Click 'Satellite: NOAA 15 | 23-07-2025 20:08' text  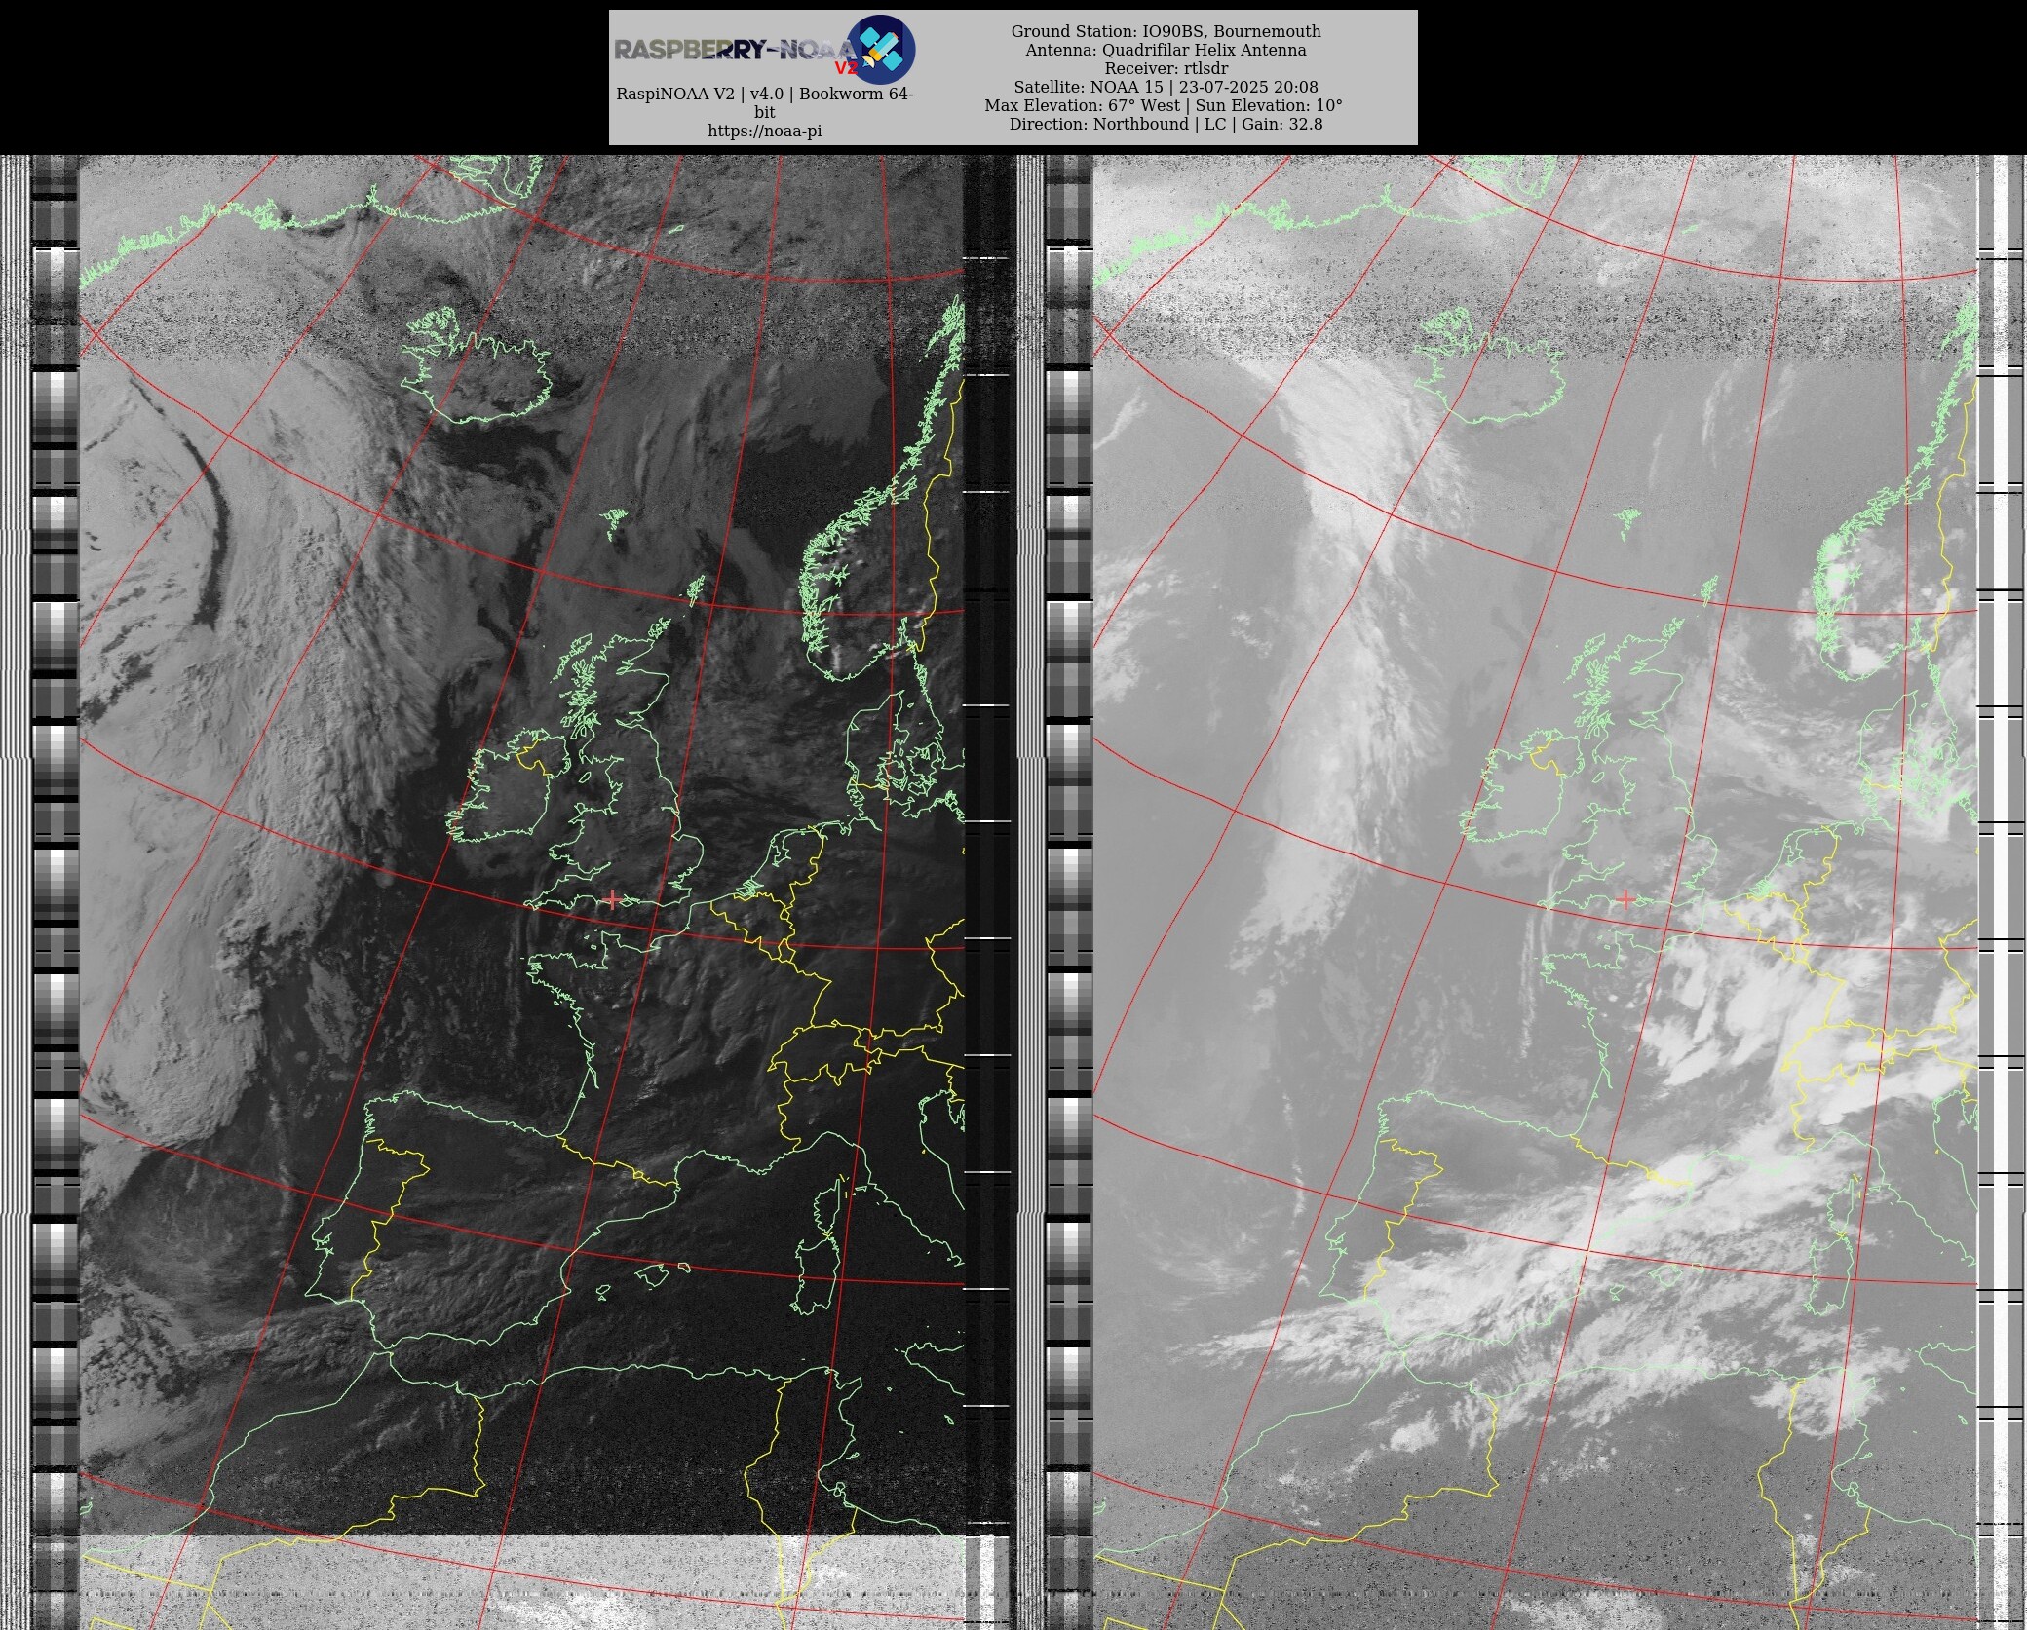pyautogui.click(x=1166, y=87)
